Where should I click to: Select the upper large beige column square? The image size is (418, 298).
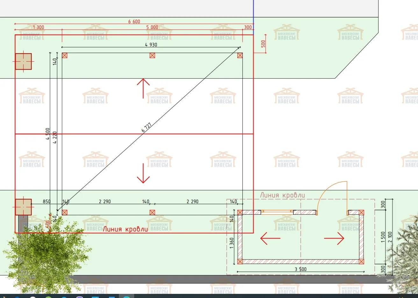coord(24,61)
